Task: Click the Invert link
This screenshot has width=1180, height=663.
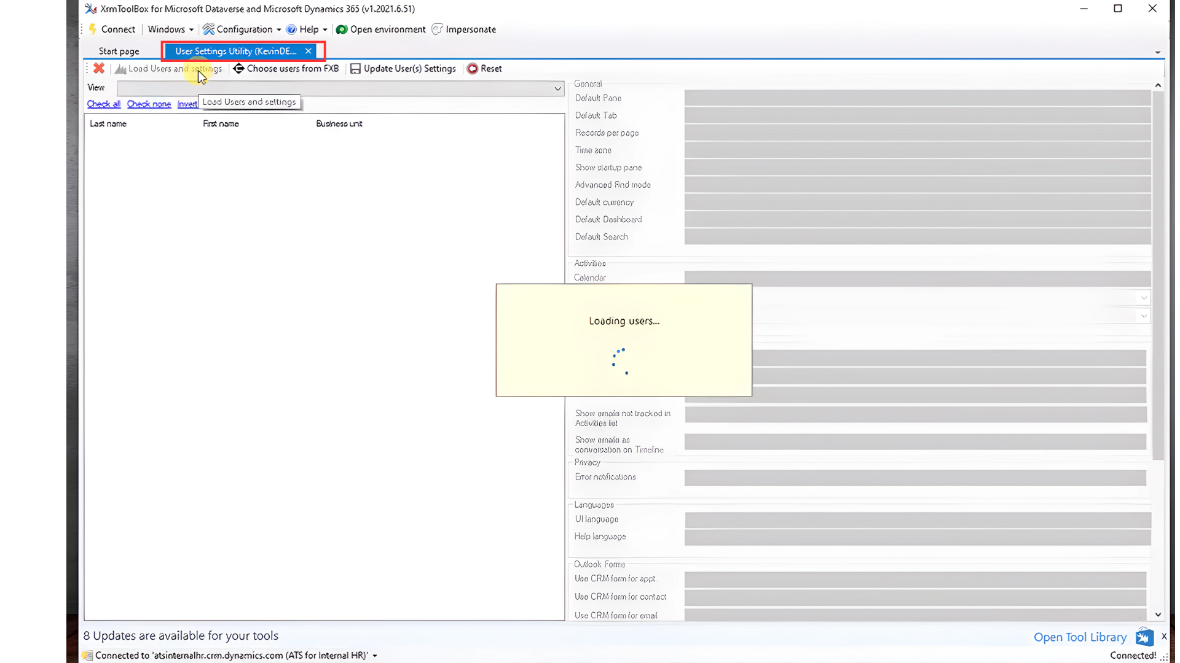Action: pos(187,104)
